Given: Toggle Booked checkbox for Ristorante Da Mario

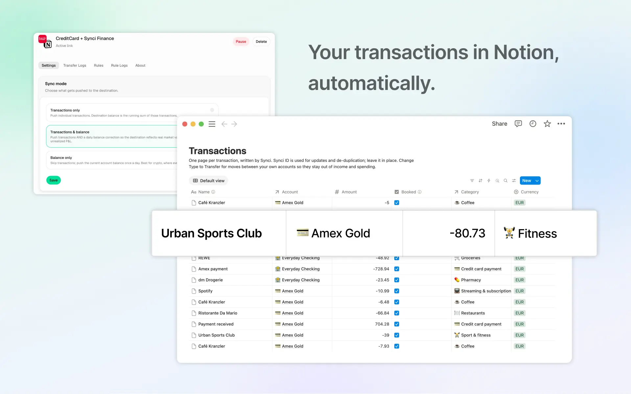Looking at the screenshot, I should tap(397, 313).
